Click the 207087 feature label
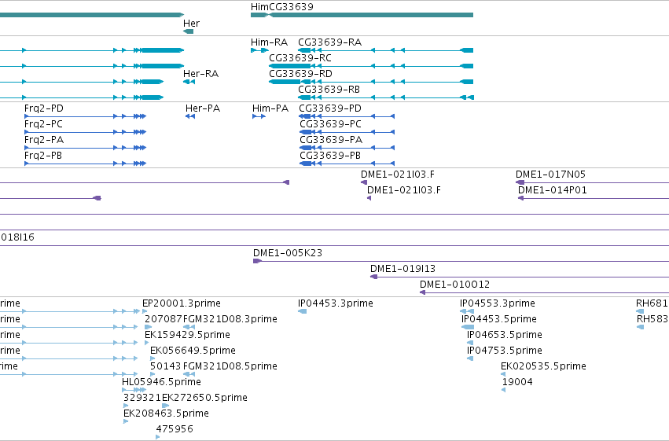This screenshot has width=669, height=441. click(163, 319)
